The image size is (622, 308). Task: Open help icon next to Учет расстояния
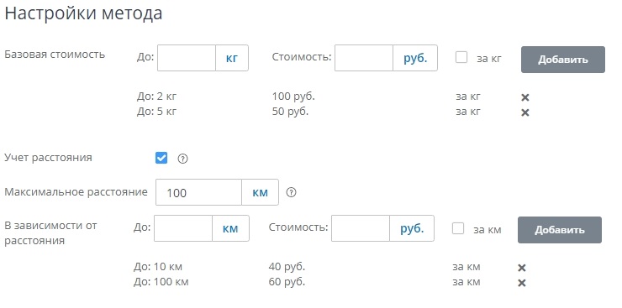(182, 159)
